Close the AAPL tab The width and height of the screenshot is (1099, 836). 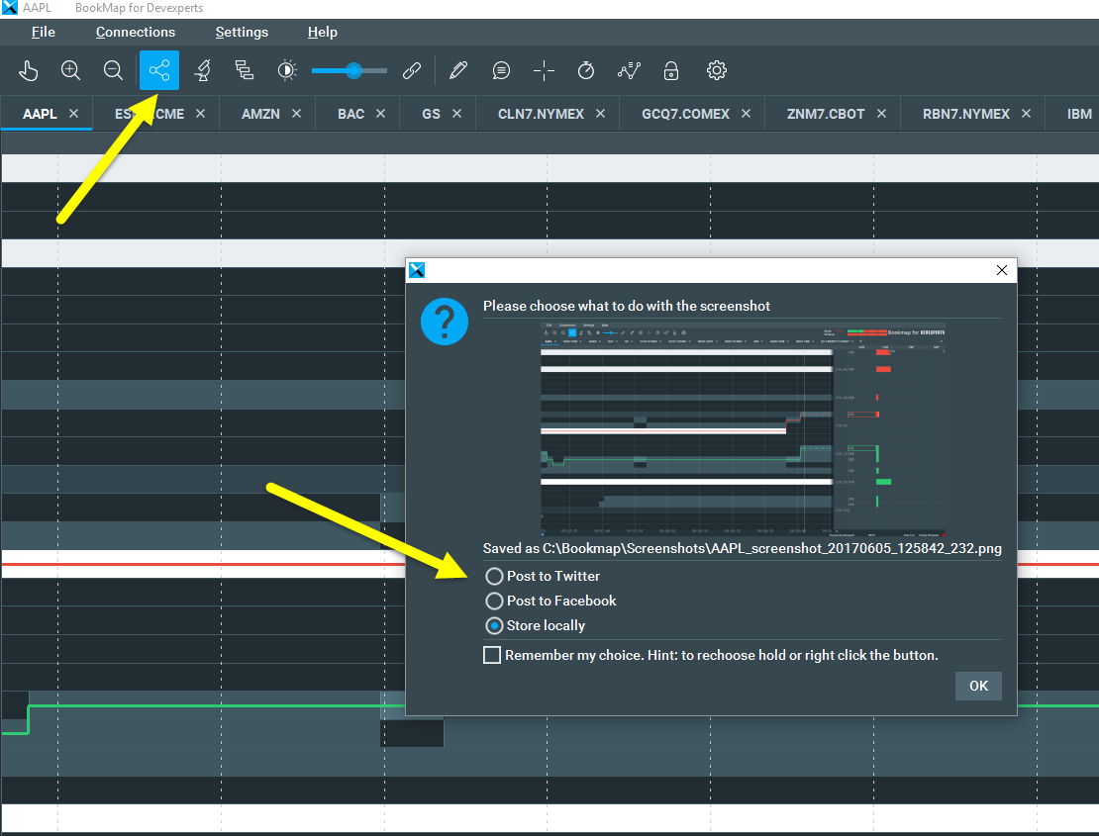point(73,114)
